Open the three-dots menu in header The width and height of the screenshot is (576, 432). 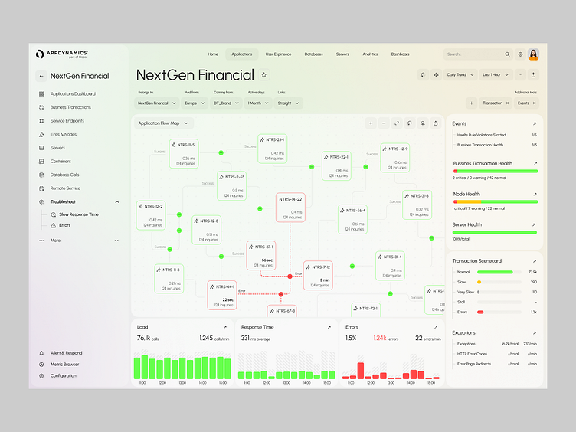[x=520, y=74]
